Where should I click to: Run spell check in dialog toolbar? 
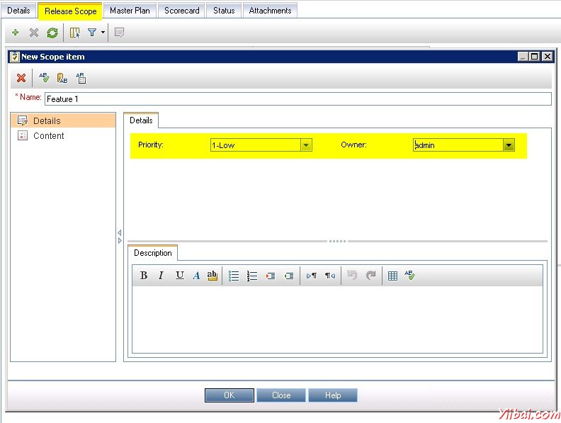click(x=44, y=78)
